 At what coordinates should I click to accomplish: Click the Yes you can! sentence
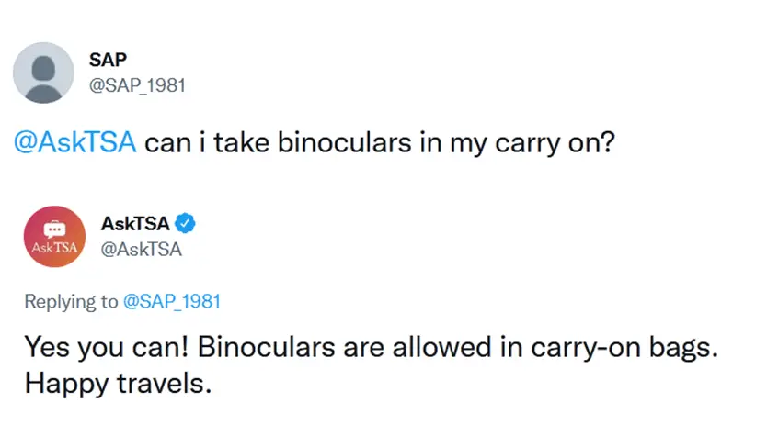coord(107,347)
